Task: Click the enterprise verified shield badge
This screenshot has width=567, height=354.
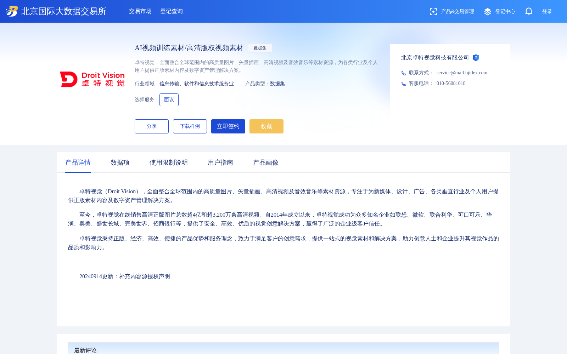Action: click(x=476, y=58)
